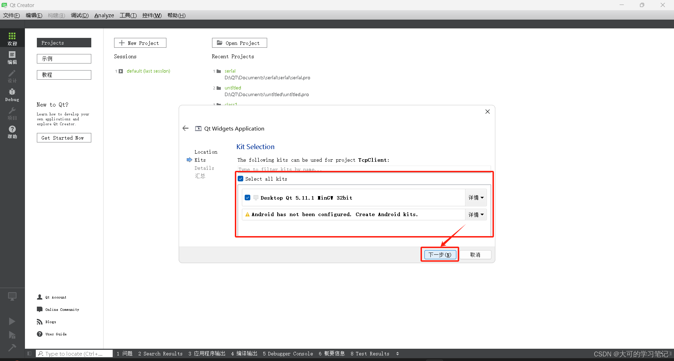Switch to Debug mode in the sidebar

pyautogui.click(x=12, y=94)
